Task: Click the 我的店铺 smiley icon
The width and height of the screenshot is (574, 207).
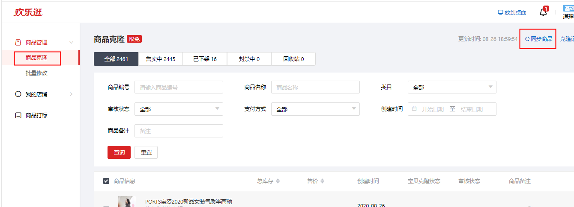Action: [18, 94]
